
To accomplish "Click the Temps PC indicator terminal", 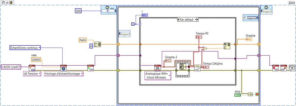I will [199, 37].
